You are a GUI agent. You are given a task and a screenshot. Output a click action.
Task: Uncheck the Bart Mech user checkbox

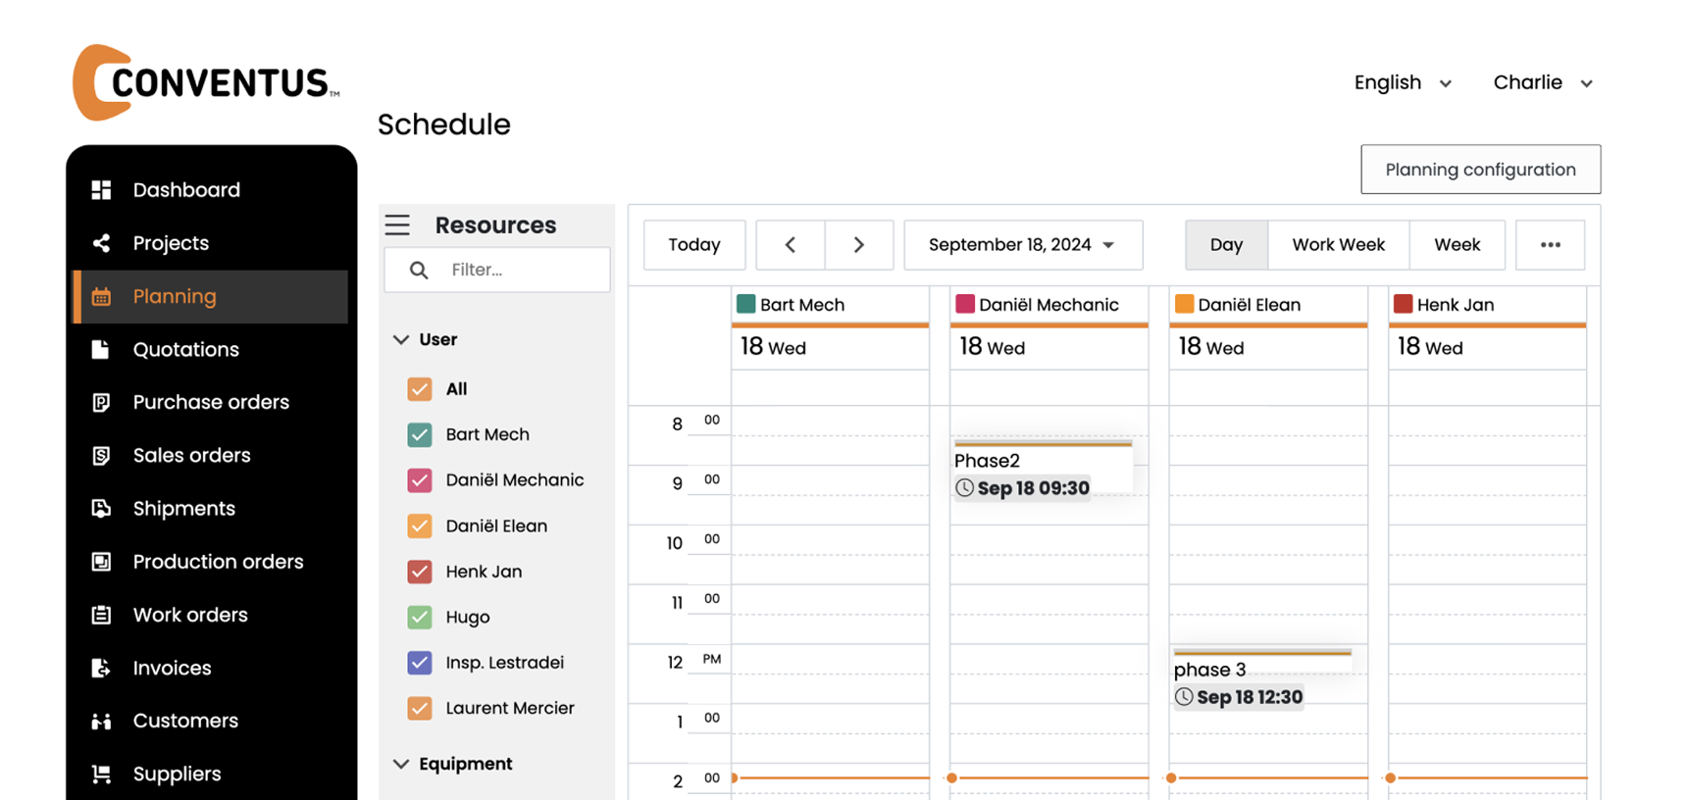pyautogui.click(x=420, y=434)
